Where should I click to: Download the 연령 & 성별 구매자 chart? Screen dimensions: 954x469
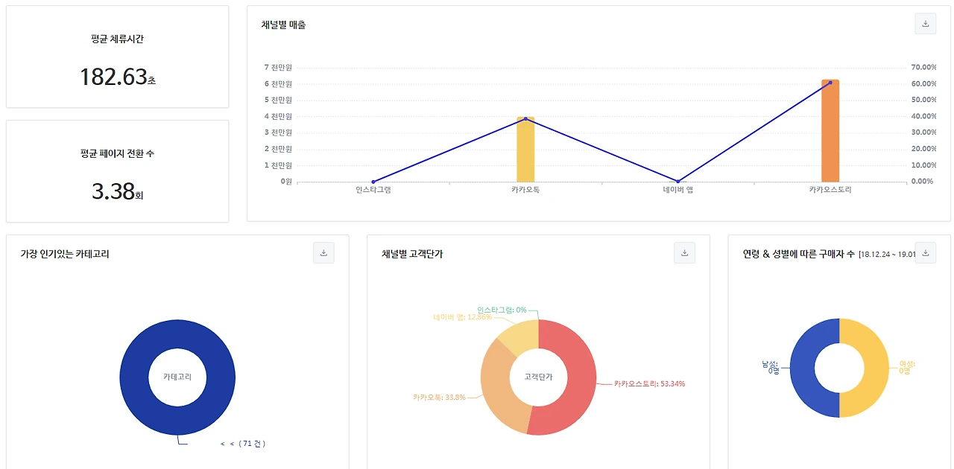(x=925, y=253)
